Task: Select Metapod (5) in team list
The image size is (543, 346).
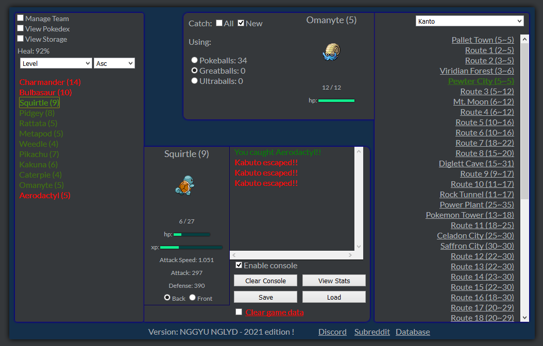Action: pyautogui.click(x=41, y=133)
